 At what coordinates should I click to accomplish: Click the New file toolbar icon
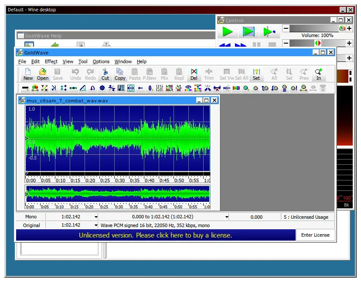pos(28,74)
